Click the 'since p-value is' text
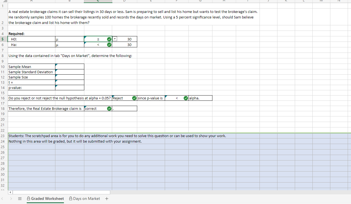The height and width of the screenshot is (204, 351). tap(150, 98)
